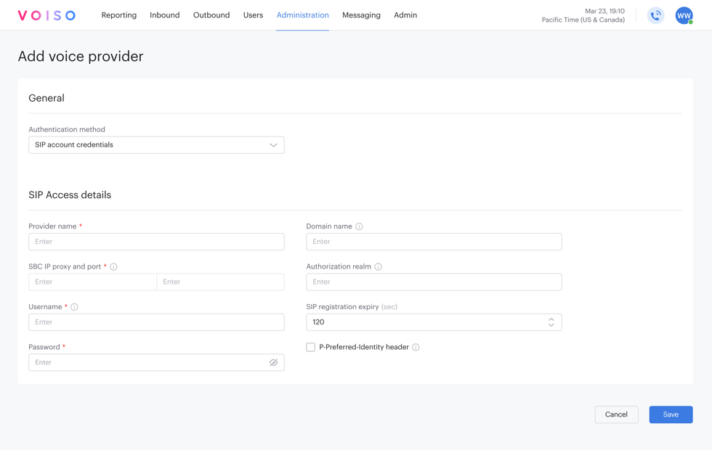Screen dimensions: 712x450
Task: Focus the Authorization realm input field
Action: (x=434, y=282)
